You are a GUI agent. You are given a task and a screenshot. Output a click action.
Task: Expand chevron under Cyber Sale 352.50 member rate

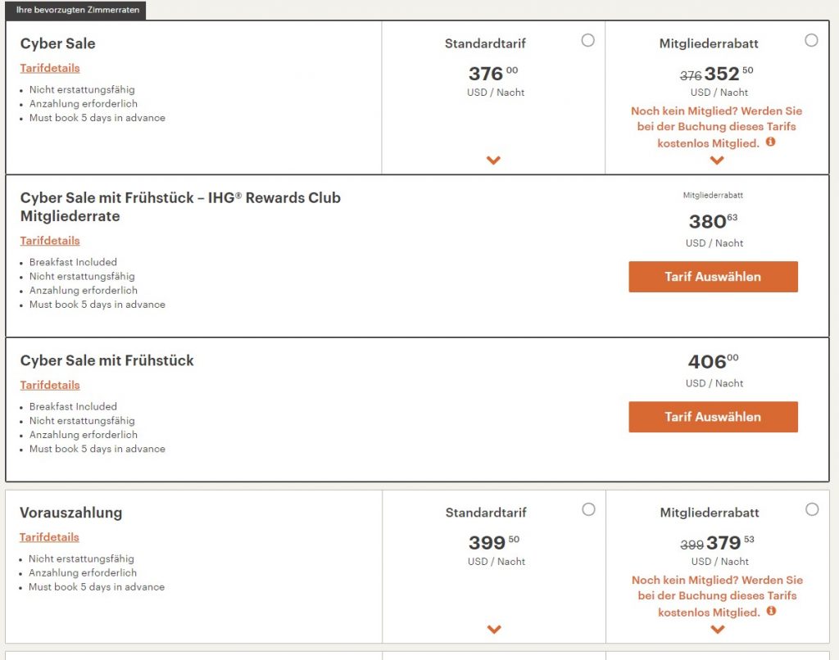coord(717,160)
